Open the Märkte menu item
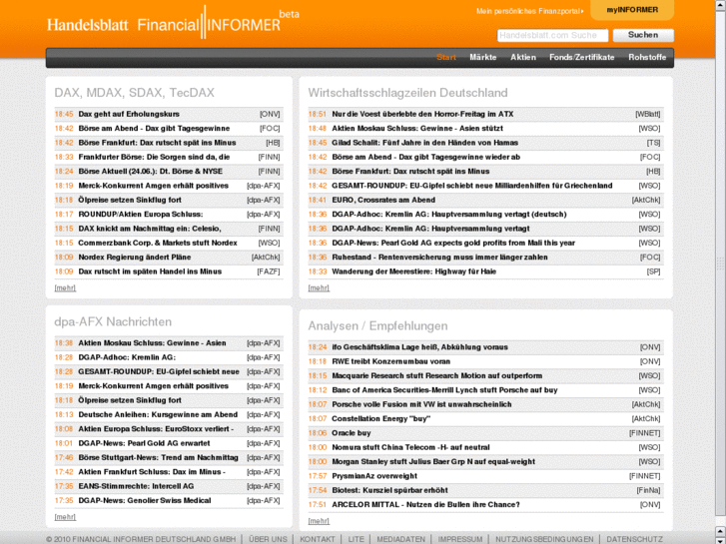 483,58
